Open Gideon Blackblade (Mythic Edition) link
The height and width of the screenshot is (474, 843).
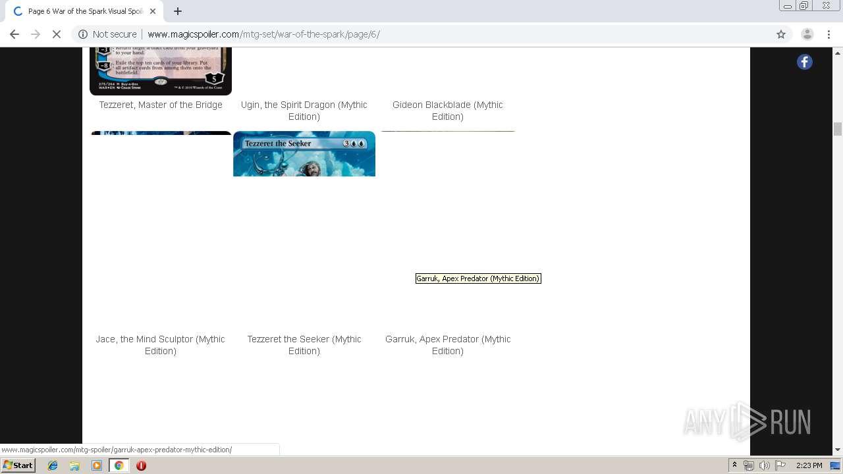pyautogui.click(x=448, y=111)
